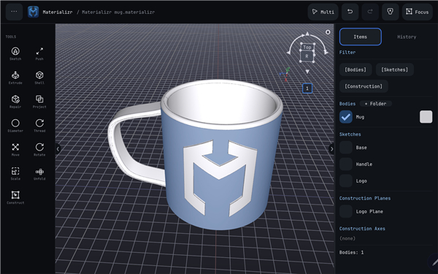Collapse the left tools panel arrow

point(58,149)
